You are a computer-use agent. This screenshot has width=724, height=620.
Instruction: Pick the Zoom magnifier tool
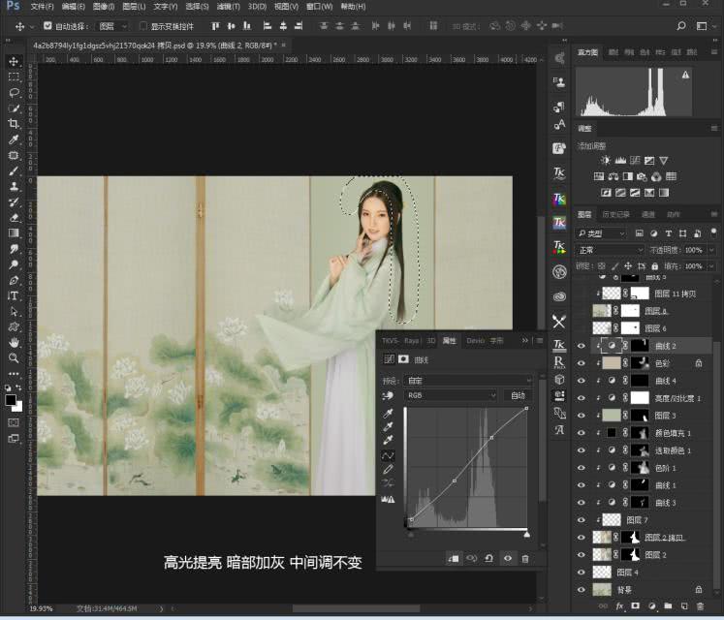14,358
